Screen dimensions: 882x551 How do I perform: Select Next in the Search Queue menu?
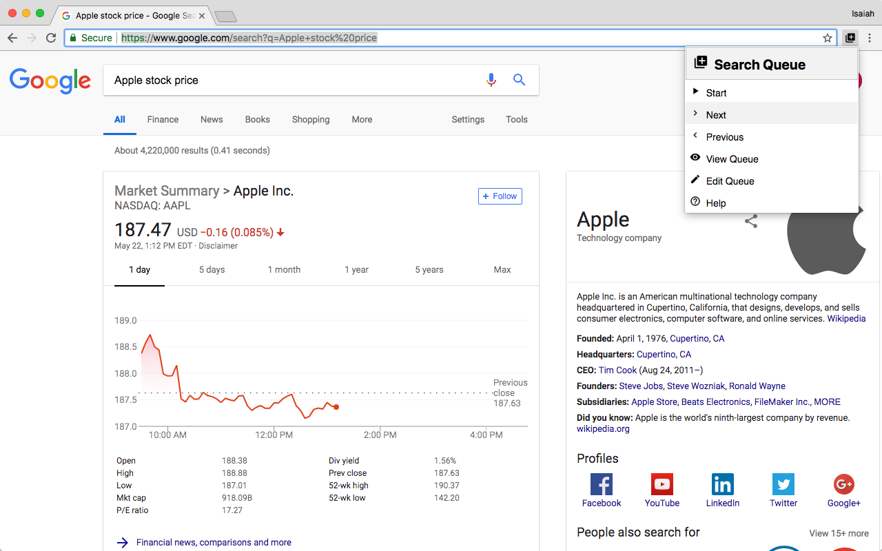click(716, 114)
